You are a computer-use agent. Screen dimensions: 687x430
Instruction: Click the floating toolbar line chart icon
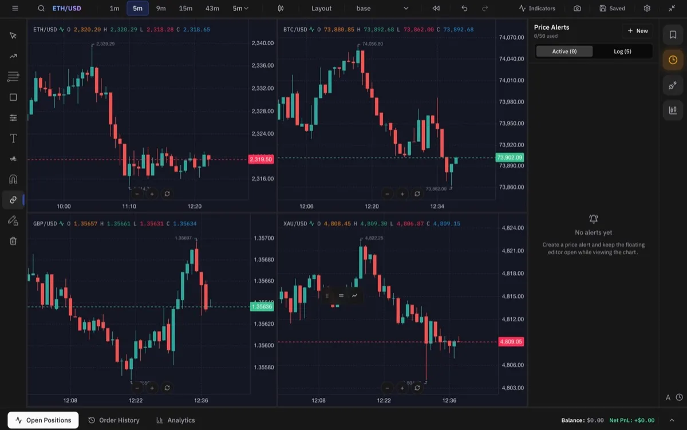[355, 295]
